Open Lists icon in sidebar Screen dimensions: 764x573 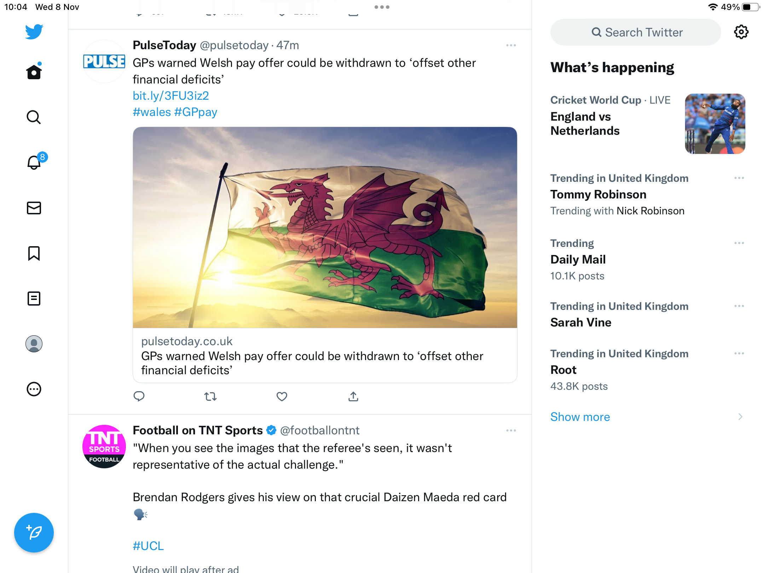[x=34, y=299]
